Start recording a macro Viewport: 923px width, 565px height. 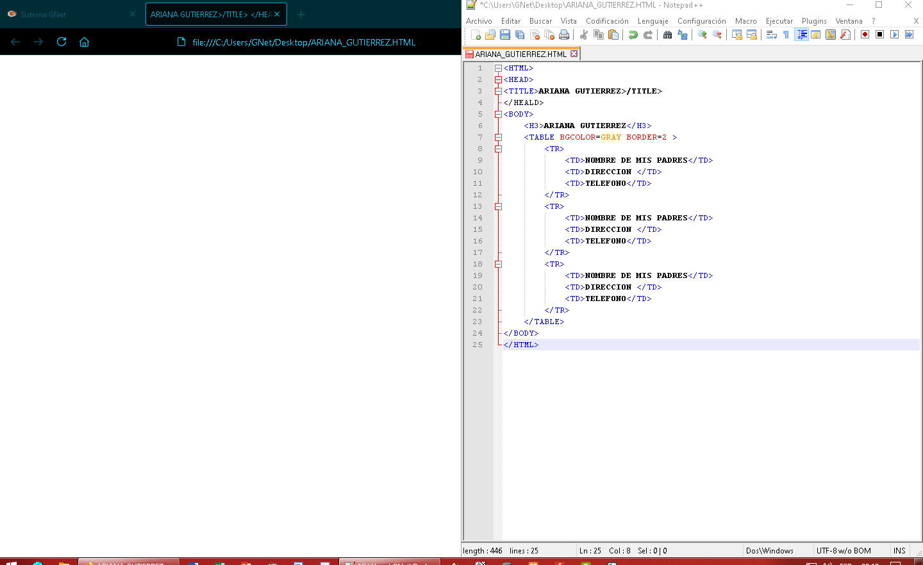(865, 35)
